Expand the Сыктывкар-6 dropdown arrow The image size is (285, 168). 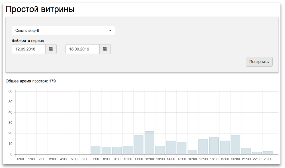pyautogui.click(x=110, y=31)
